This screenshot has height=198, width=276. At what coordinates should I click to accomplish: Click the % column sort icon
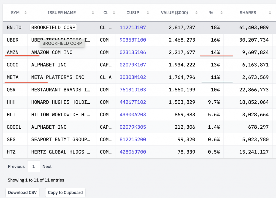(x=222, y=13)
